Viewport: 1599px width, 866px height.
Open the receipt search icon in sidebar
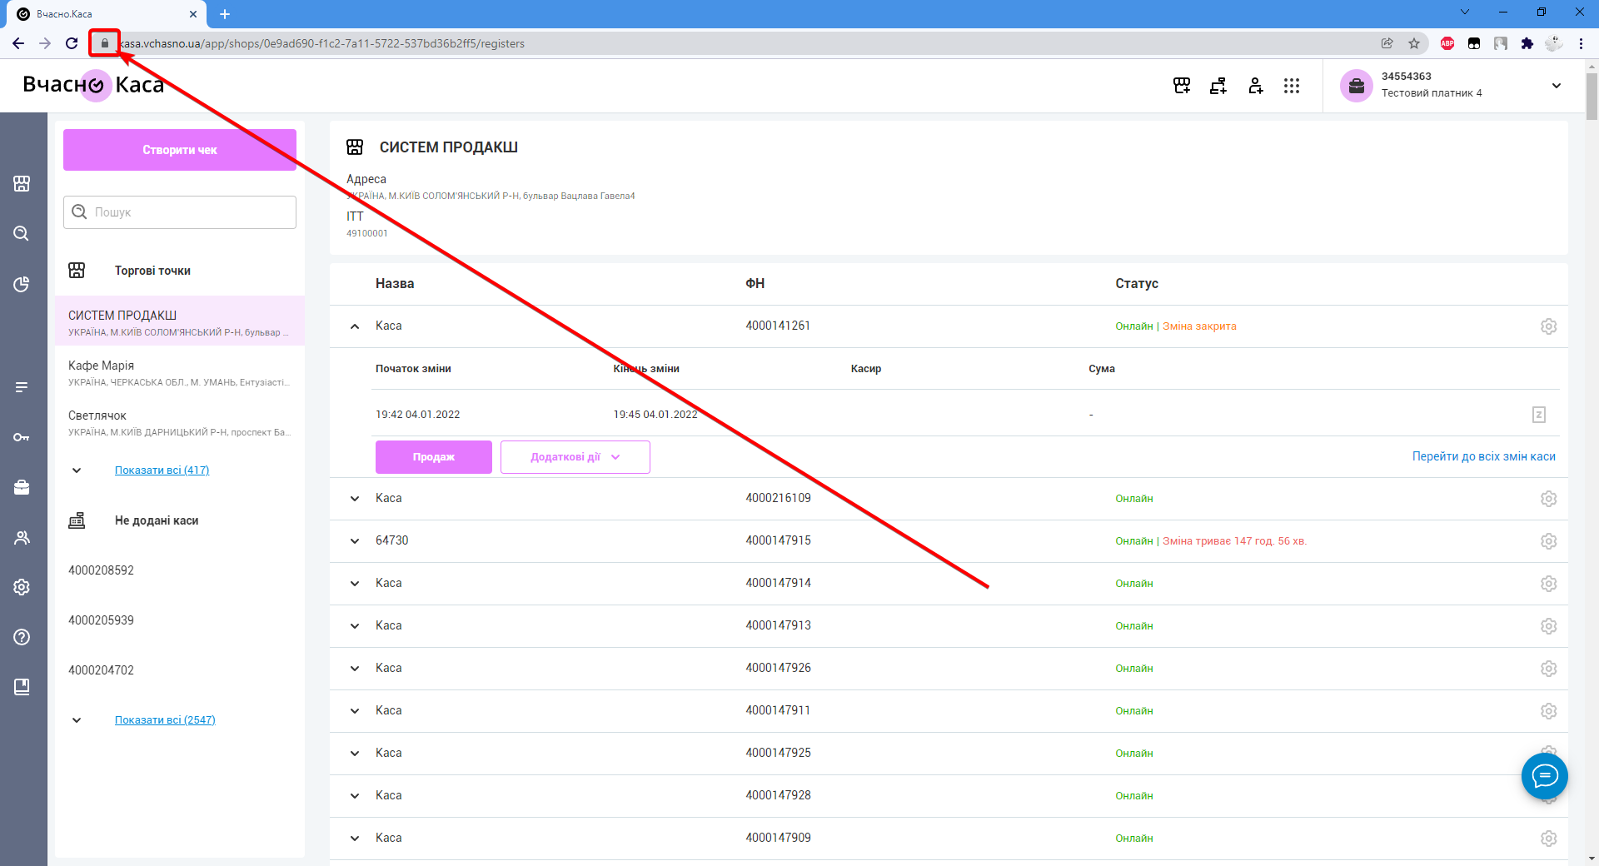tap(22, 233)
